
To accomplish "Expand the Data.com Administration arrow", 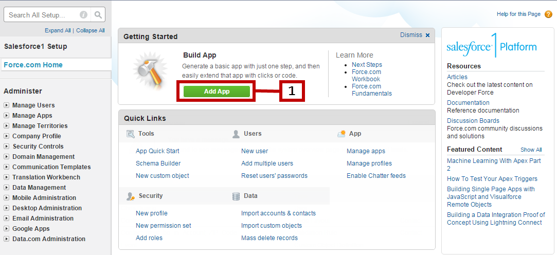I will tap(6, 239).
